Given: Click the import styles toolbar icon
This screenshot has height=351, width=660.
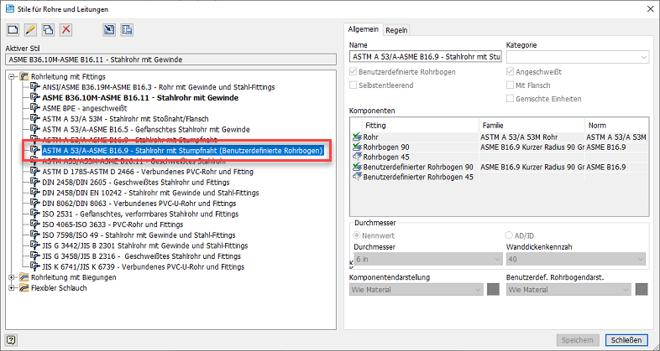Looking at the screenshot, I should [109, 29].
